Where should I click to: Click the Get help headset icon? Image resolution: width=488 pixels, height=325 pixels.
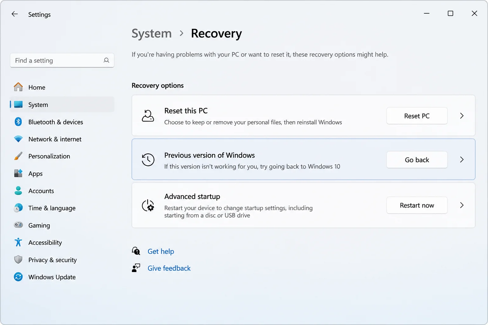pyautogui.click(x=136, y=251)
